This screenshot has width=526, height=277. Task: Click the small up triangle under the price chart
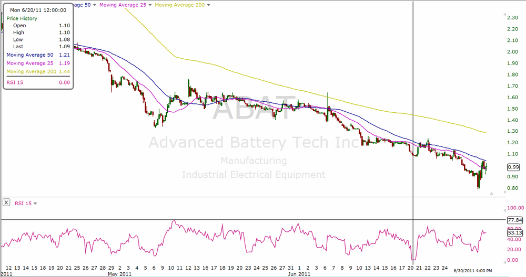(491, 194)
